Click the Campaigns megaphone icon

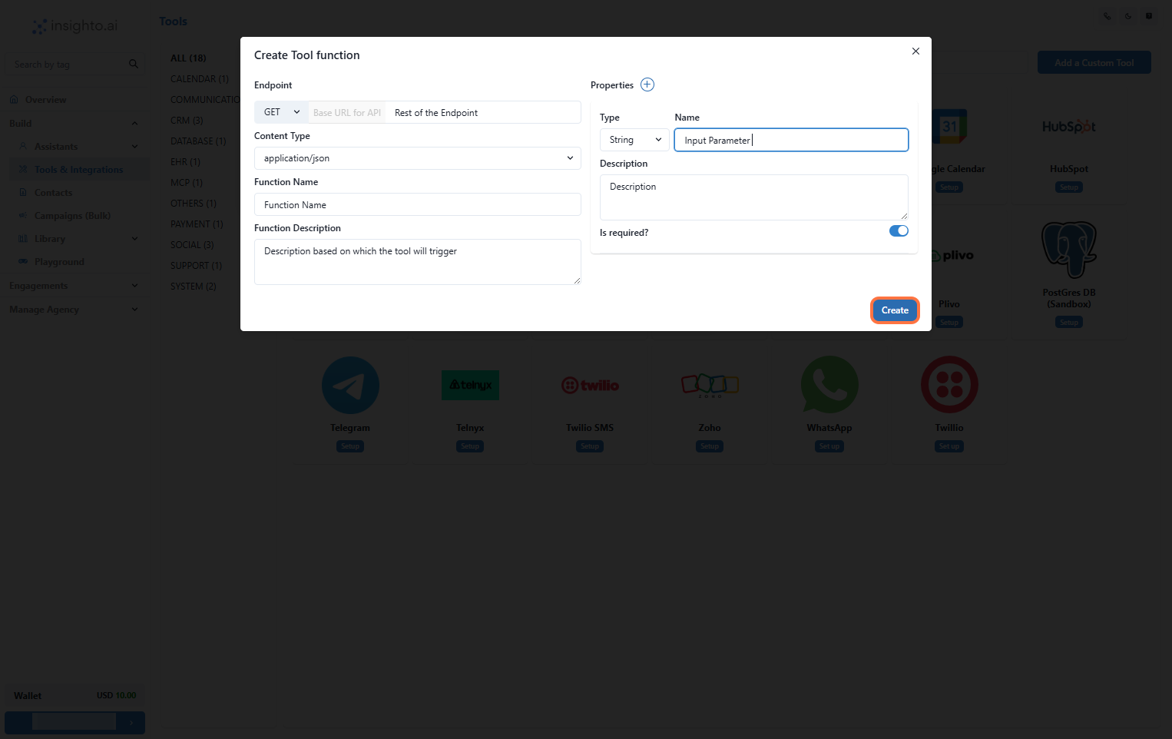[x=23, y=215]
